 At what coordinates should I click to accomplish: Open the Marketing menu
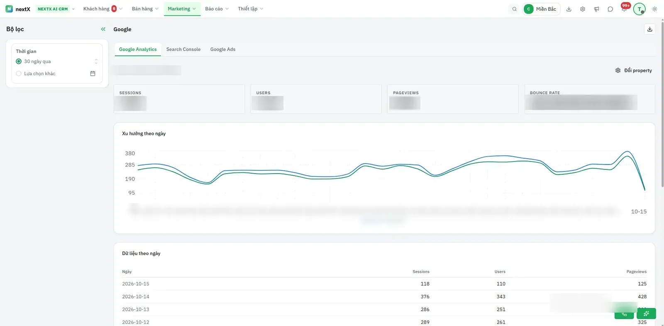click(x=182, y=9)
